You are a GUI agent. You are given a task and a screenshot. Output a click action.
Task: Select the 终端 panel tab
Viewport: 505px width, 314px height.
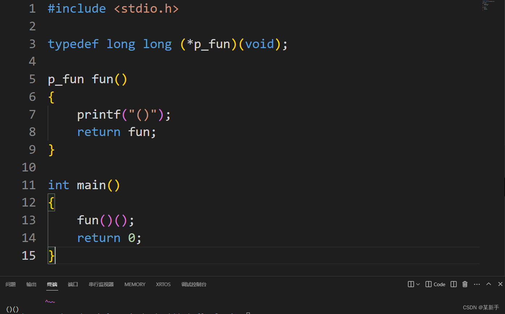(x=52, y=284)
